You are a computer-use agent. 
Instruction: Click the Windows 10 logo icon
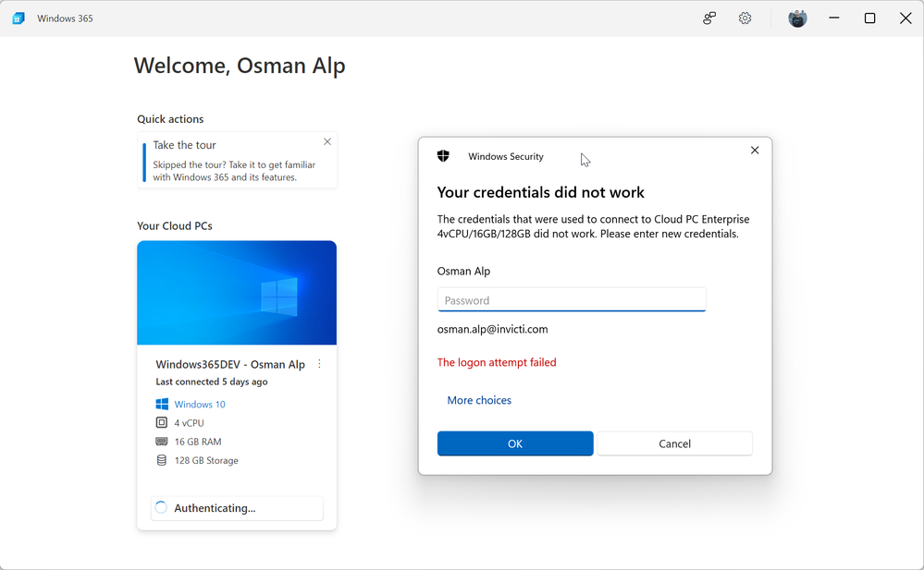coord(162,404)
